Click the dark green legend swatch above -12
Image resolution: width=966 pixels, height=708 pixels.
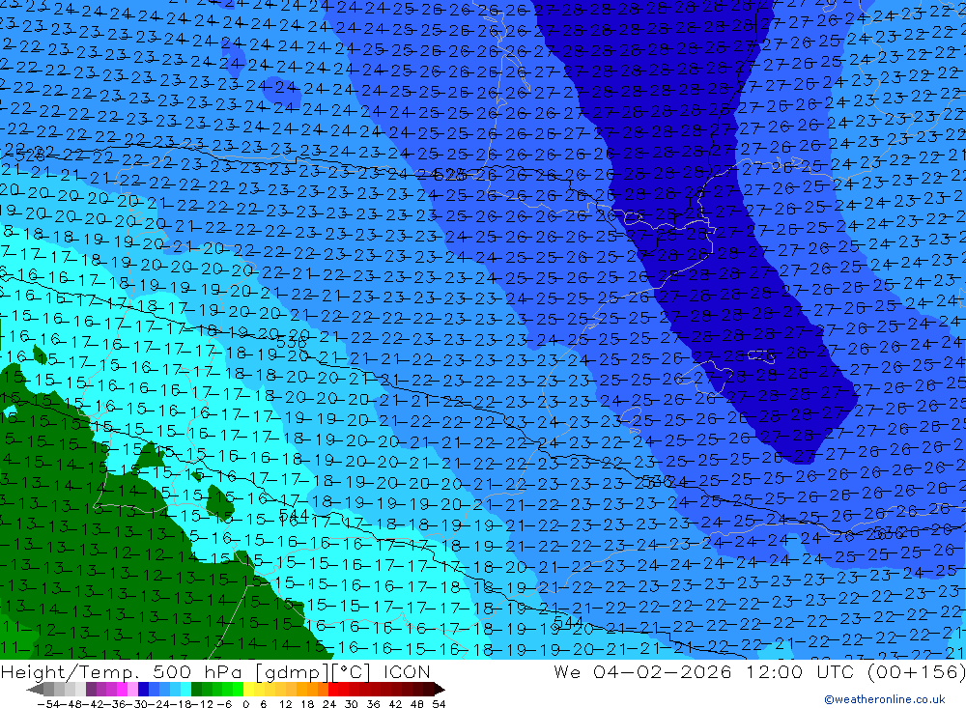coord(196,690)
